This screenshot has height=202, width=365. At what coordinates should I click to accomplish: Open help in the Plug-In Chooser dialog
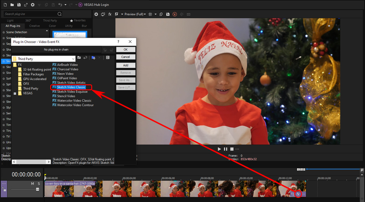(118, 41)
